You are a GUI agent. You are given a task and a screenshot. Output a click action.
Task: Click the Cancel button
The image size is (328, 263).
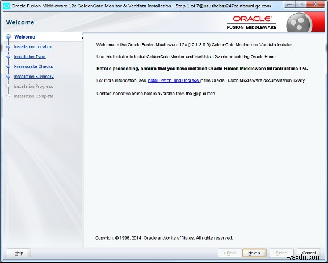point(309,253)
